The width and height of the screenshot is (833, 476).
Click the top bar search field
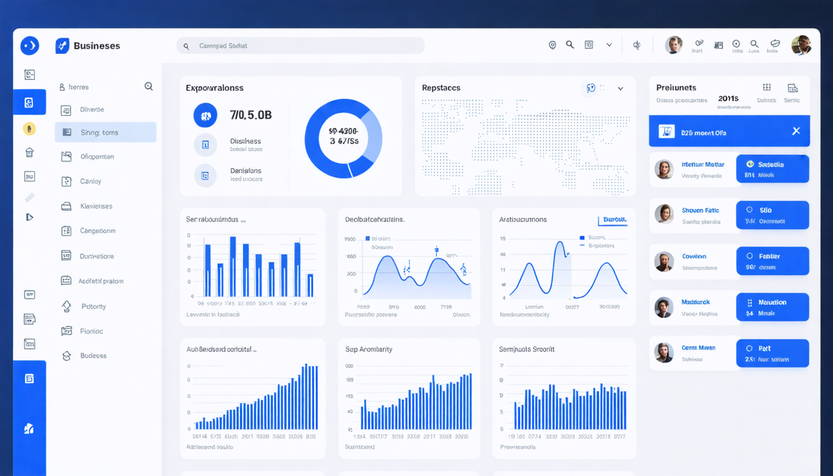click(301, 45)
